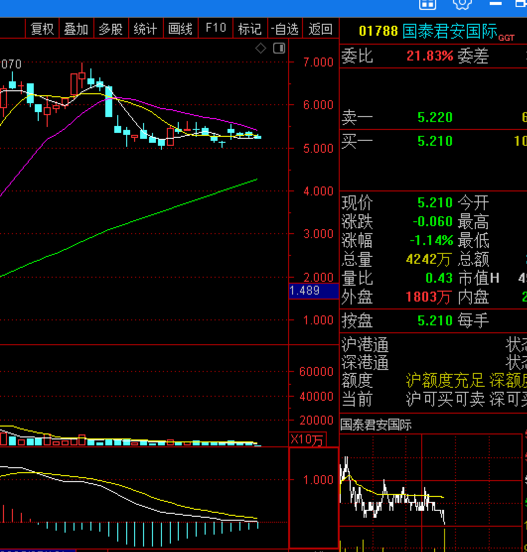Click the 总量 value 4242万
This screenshot has height=552, width=527.
[429, 259]
